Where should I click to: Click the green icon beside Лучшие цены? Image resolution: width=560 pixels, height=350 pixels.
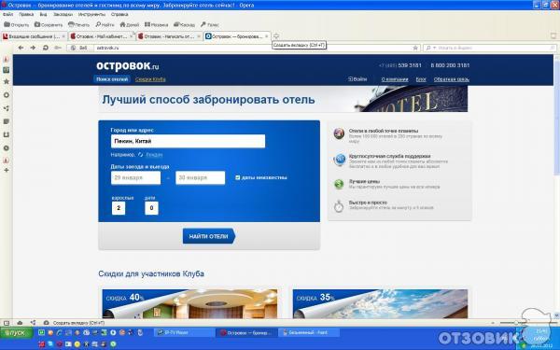click(x=339, y=184)
